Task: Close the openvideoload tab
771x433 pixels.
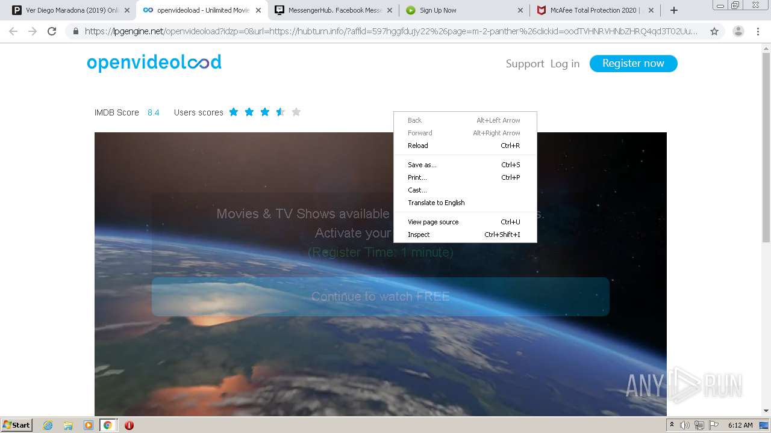Action: coord(258,10)
